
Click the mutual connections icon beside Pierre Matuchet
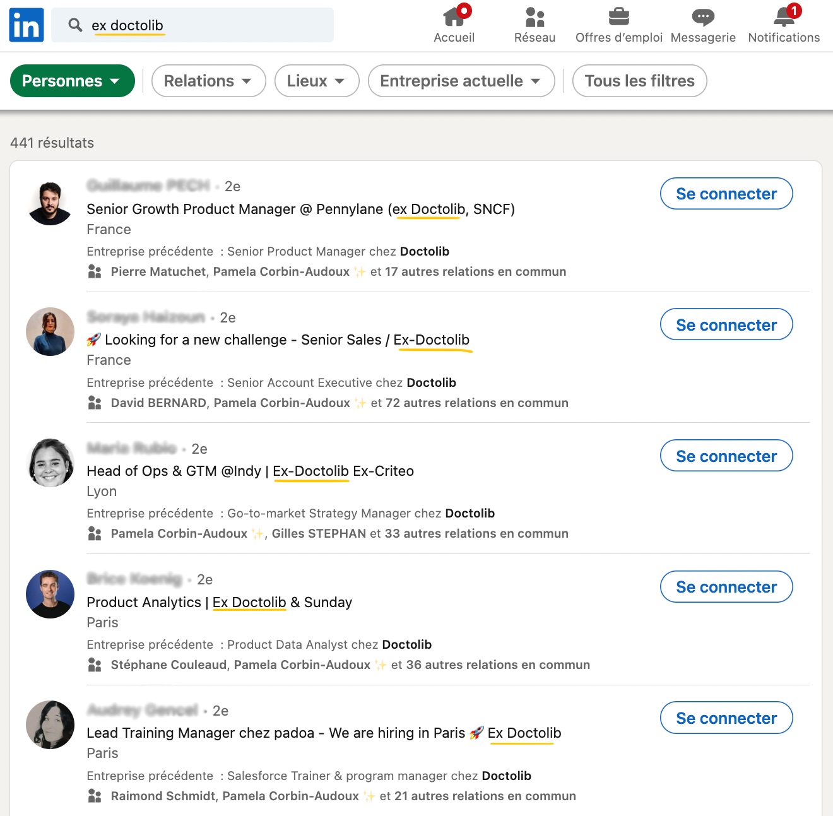(x=95, y=272)
